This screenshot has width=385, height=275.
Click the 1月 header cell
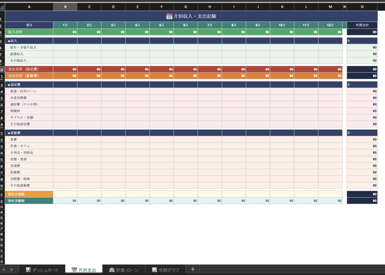point(65,25)
